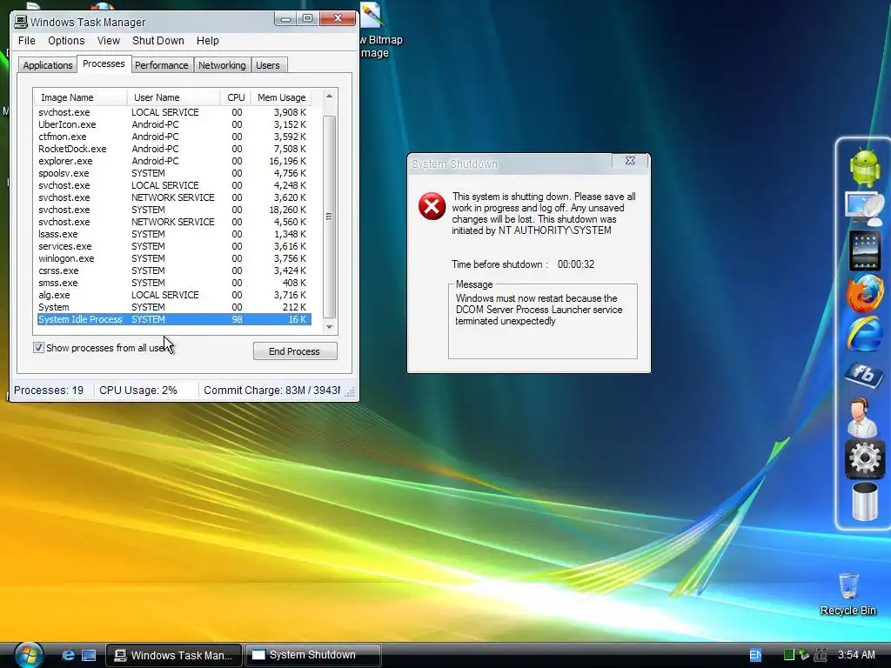Viewport: 891px width, 668px height.
Task: Launch Internet Explorer from quick launch
Action: [68, 655]
